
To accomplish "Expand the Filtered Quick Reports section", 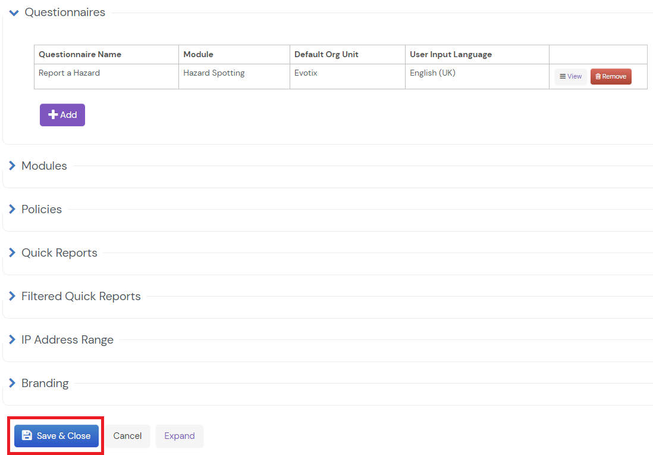I will [12, 297].
